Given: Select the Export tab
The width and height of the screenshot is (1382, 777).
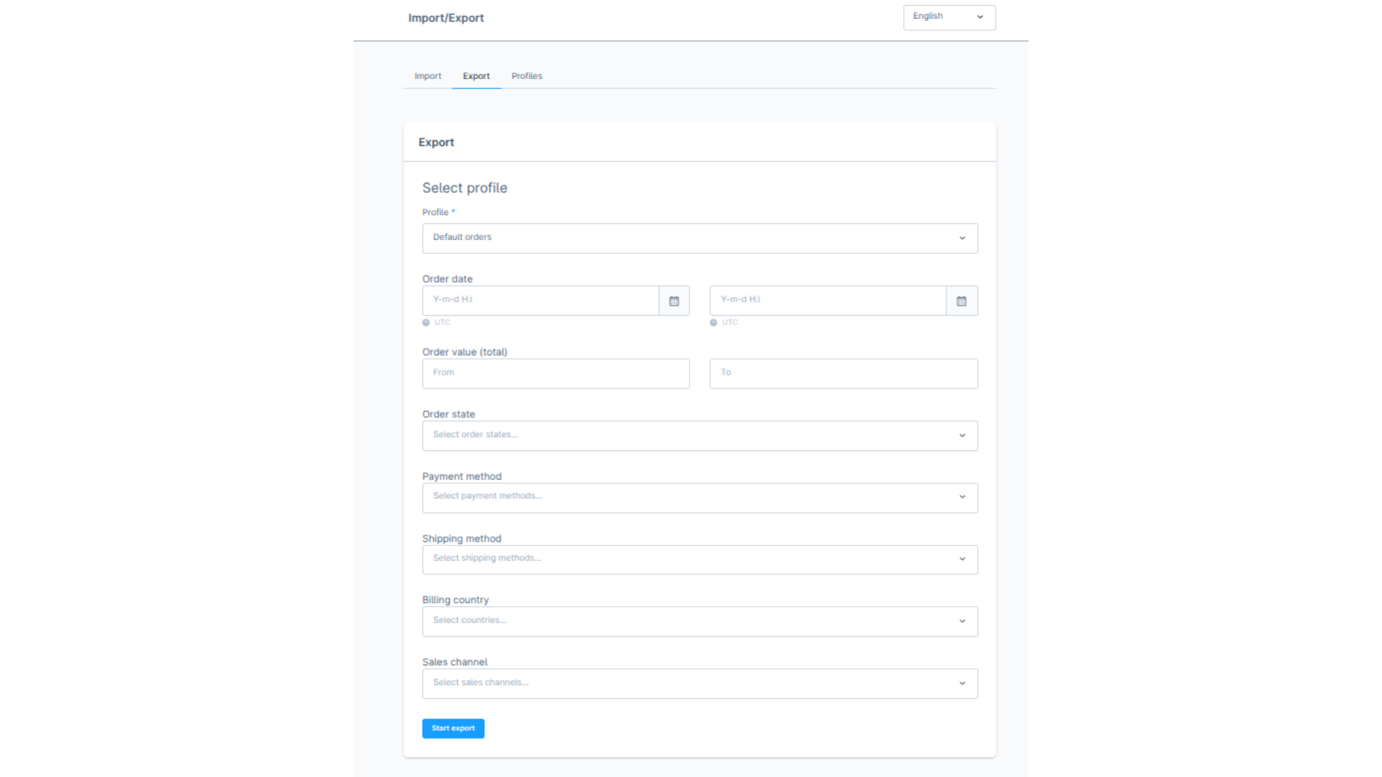Looking at the screenshot, I should tap(476, 76).
